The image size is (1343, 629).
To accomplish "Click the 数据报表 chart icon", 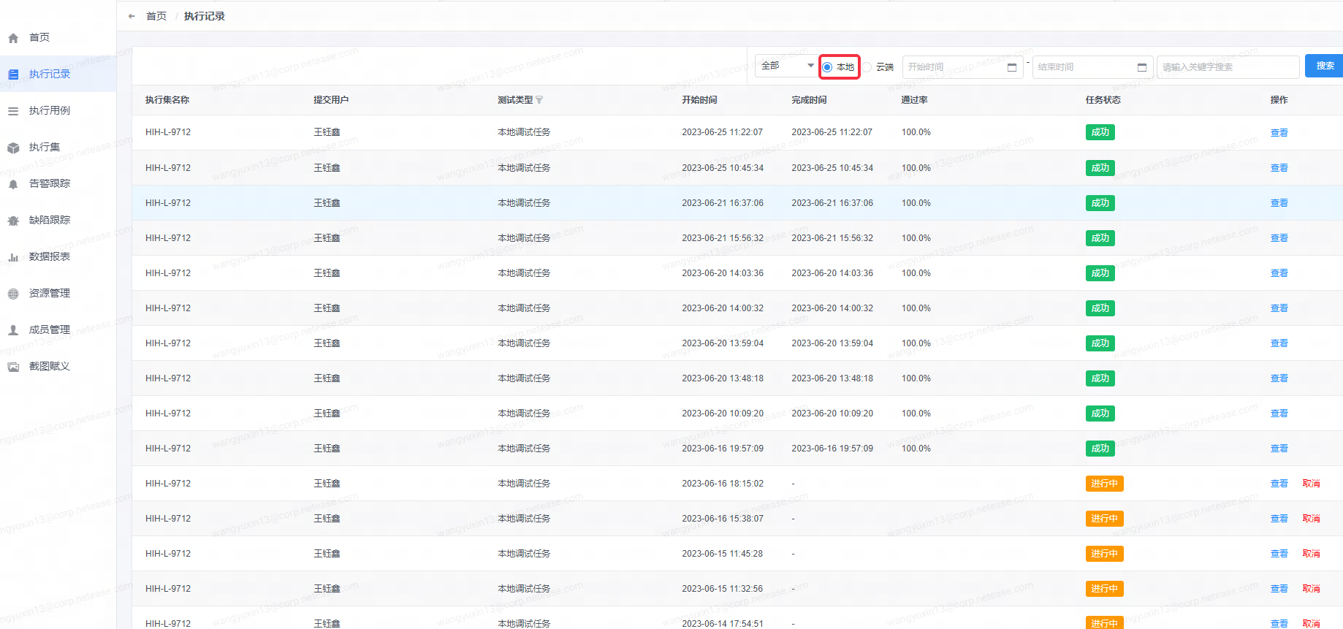I will tap(13, 257).
